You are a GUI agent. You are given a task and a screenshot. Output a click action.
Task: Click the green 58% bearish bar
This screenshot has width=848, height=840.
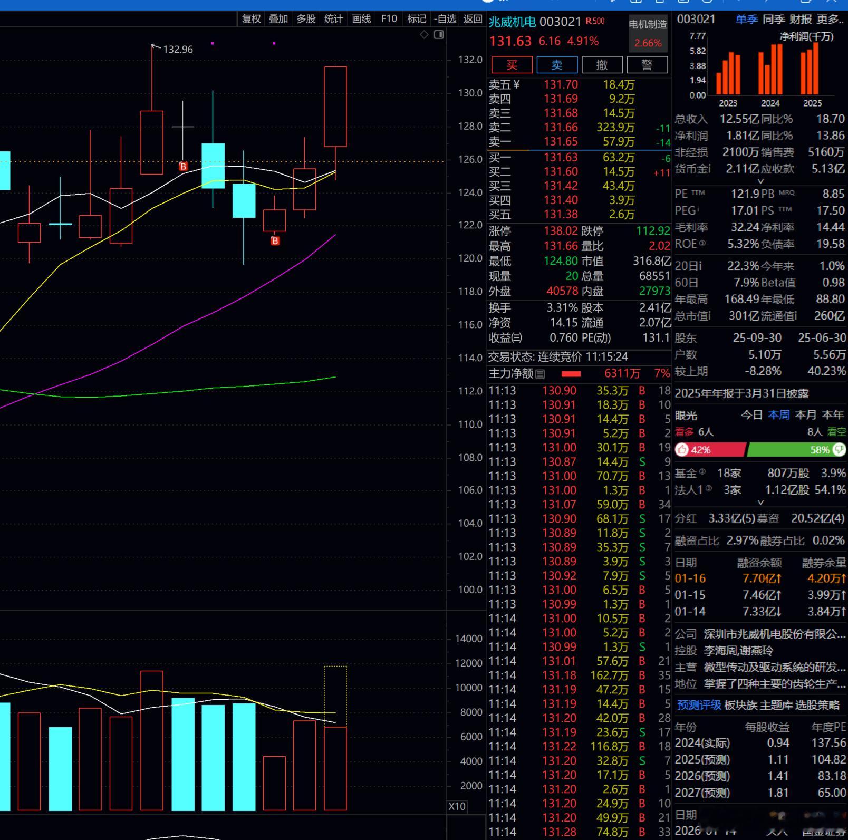797,450
